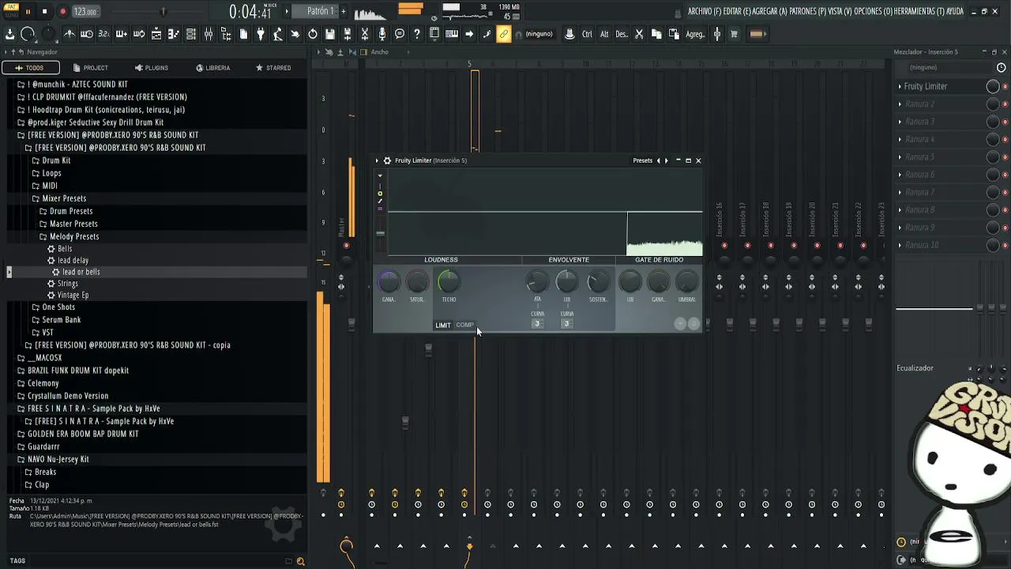Click the Agreg.. toolbar button
This screenshot has width=1011, height=569.
click(x=695, y=34)
